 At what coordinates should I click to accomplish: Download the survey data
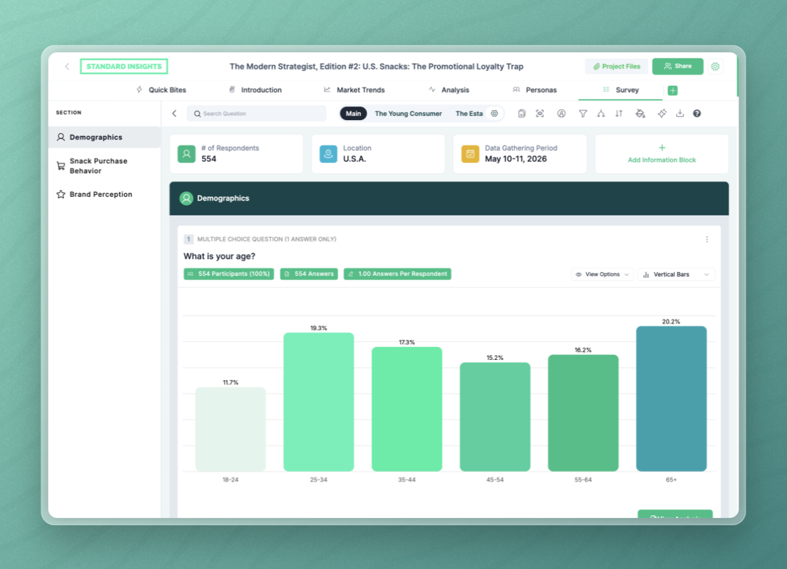pos(680,113)
